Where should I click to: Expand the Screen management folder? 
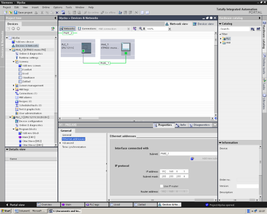tap(14, 85)
